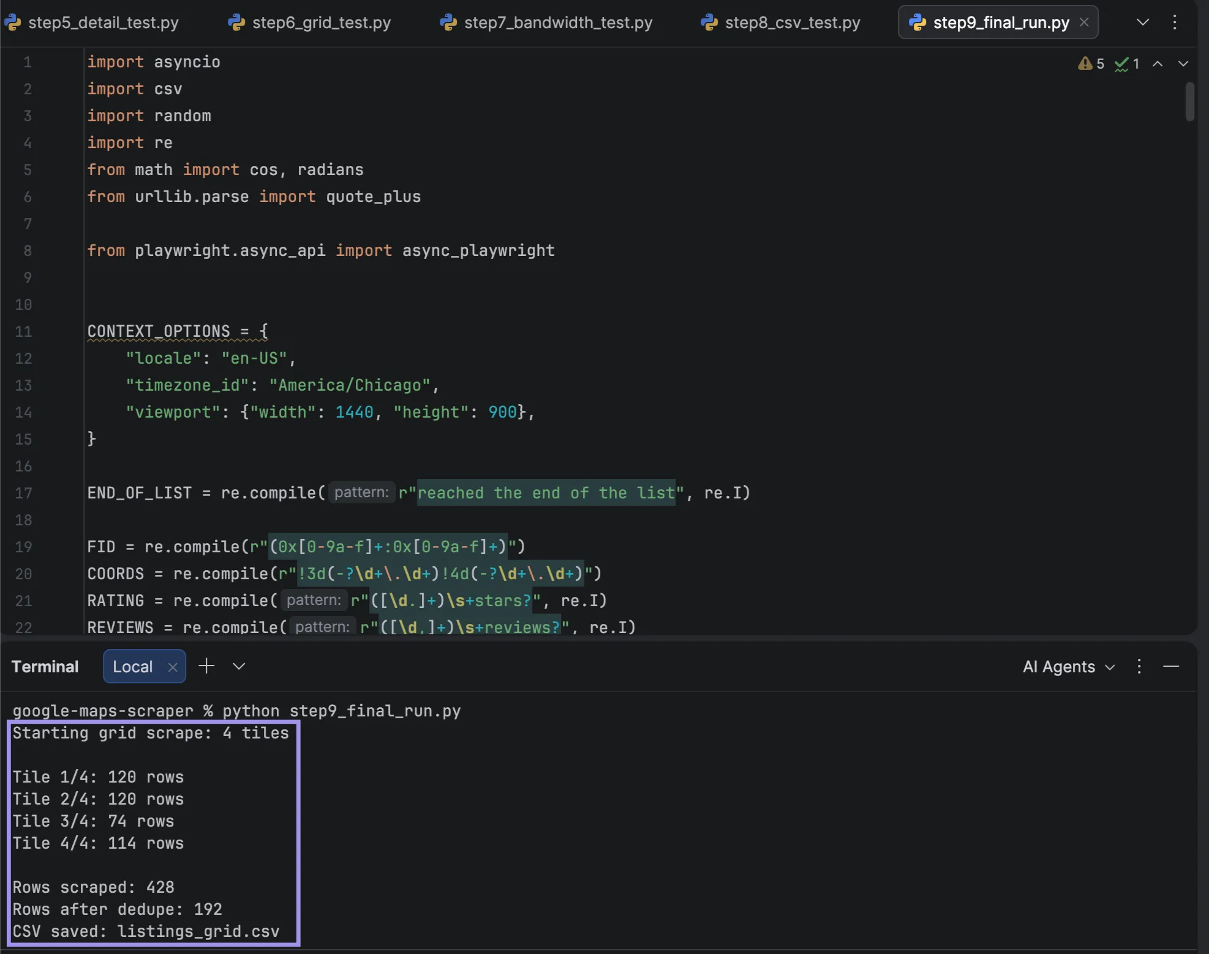Image resolution: width=1209 pixels, height=954 pixels.
Task: Open the step6_grid_test.py tab
Action: tap(309, 23)
